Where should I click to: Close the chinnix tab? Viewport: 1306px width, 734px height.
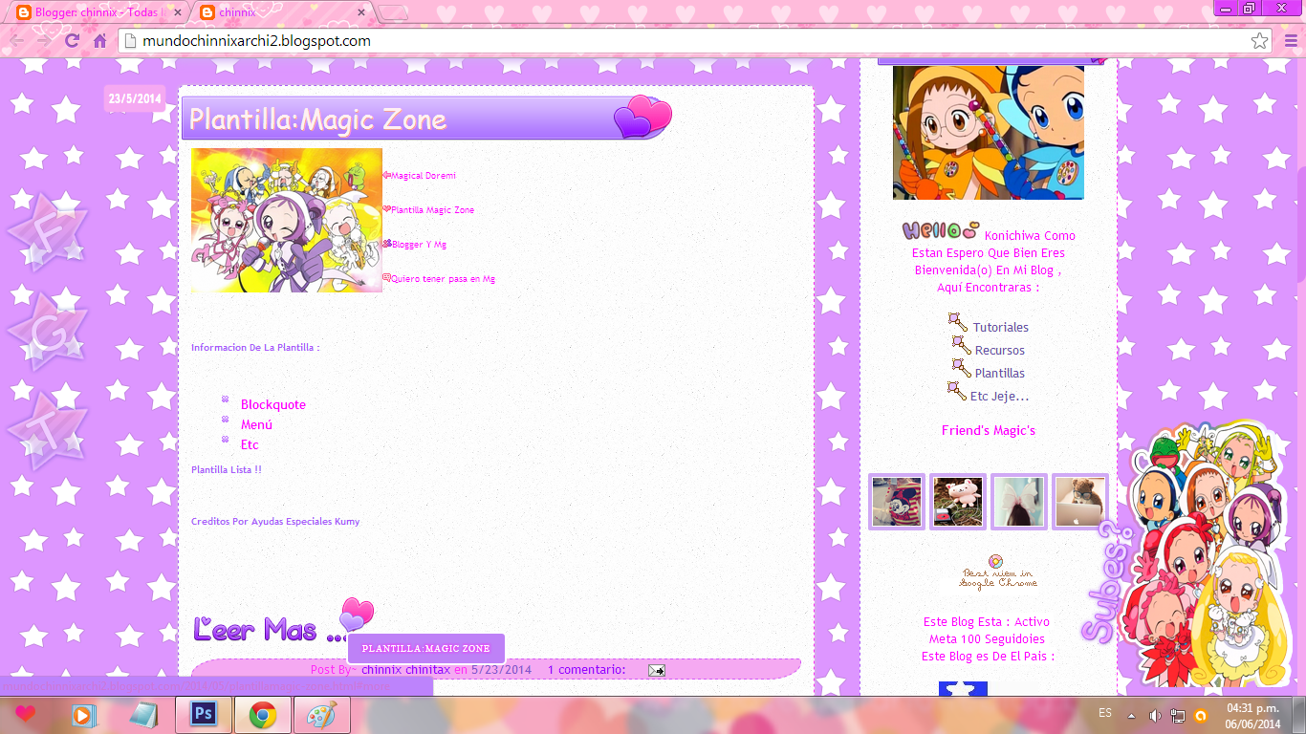361,13
